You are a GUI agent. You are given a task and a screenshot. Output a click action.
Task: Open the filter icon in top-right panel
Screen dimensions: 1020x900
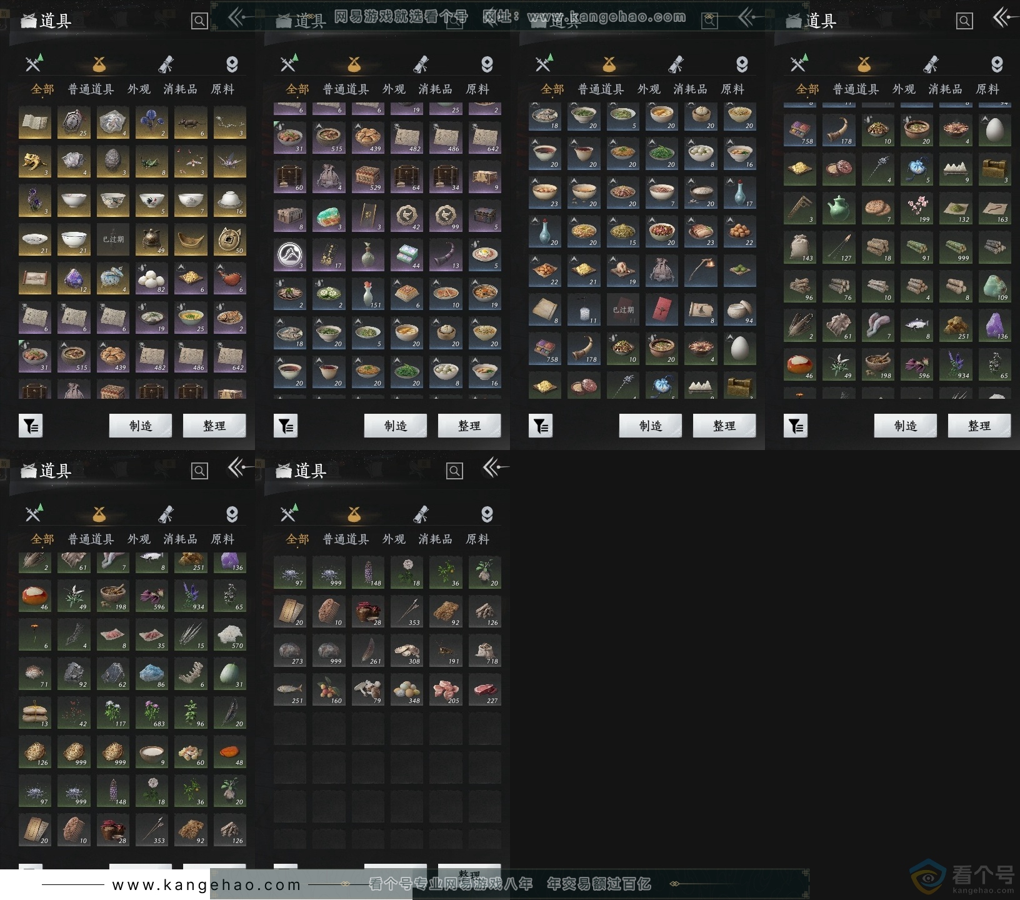coord(796,426)
